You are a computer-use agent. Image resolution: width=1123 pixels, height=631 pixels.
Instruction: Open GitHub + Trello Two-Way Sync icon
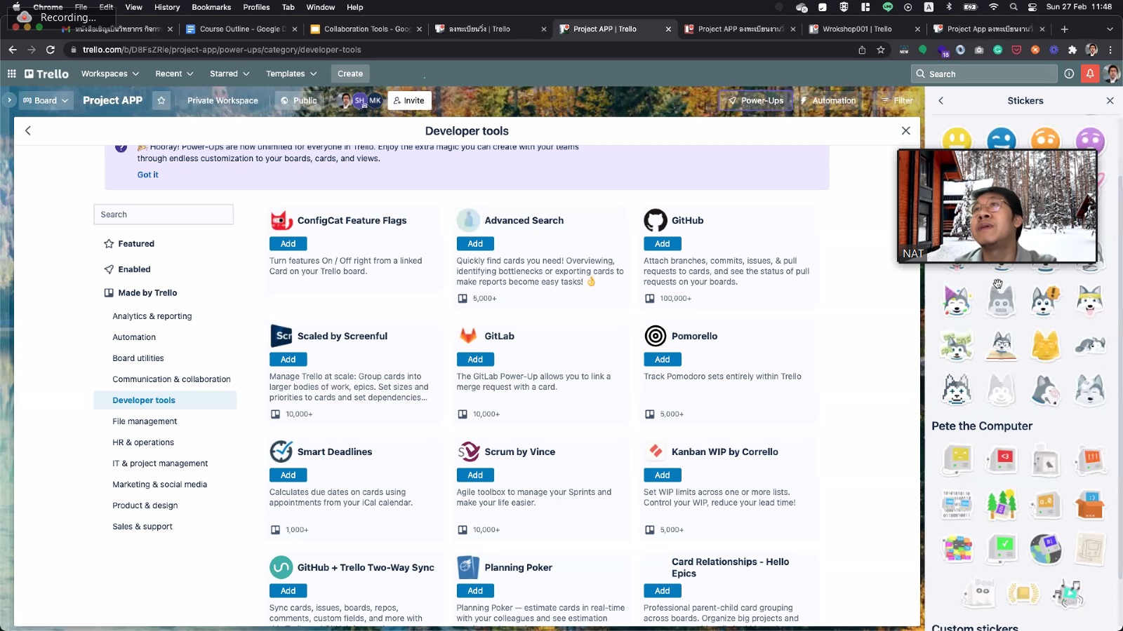(281, 567)
